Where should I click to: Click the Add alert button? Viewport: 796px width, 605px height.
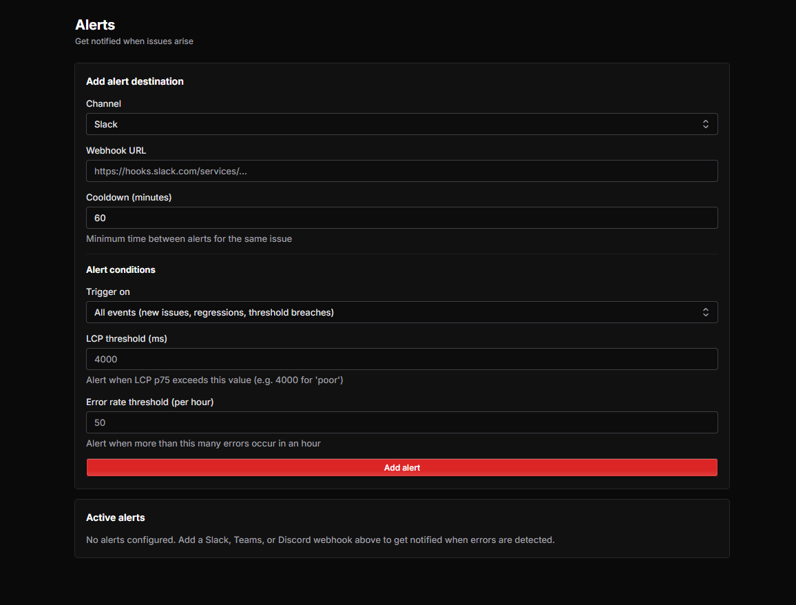click(x=401, y=467)
